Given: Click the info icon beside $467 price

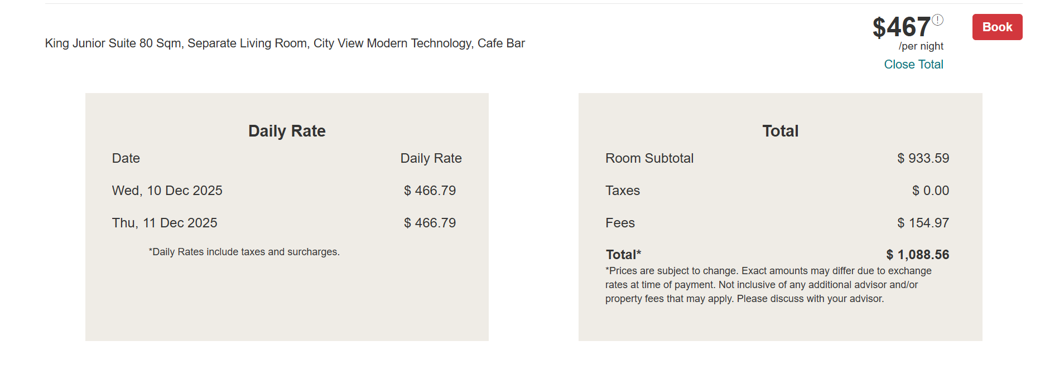Looking at the screenshot, I should point(938,20).
